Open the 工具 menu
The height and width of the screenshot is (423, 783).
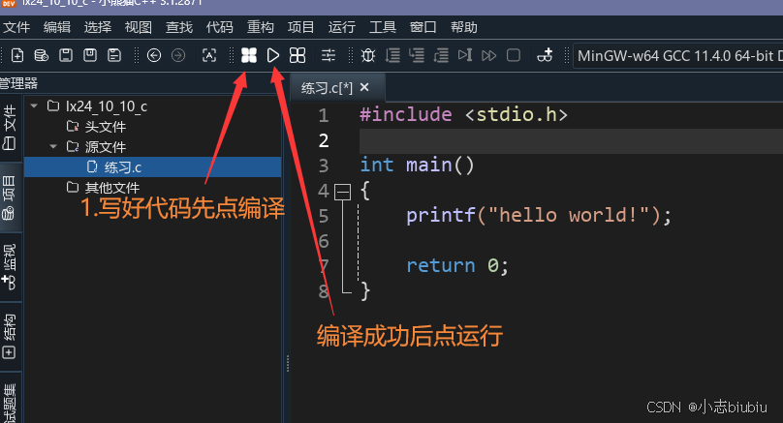[x=383, y=27]
